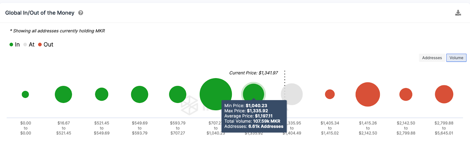Toggle the green In legend item
470x148 pixels.
15,44
